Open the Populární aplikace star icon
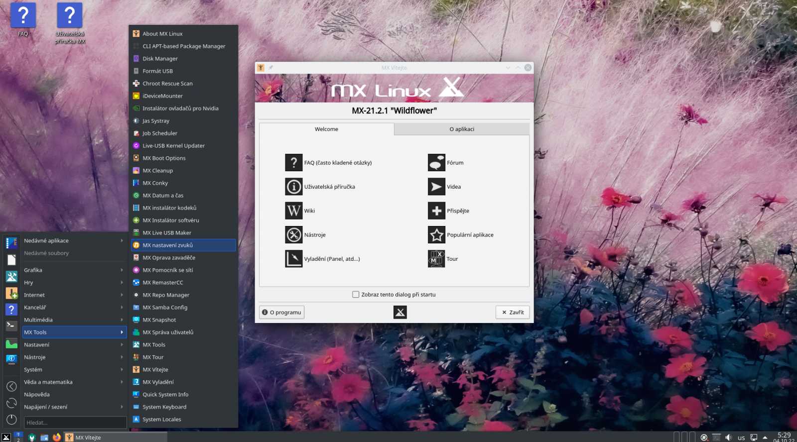The height and width of the screenshot is (442, 797). point(436,235)
